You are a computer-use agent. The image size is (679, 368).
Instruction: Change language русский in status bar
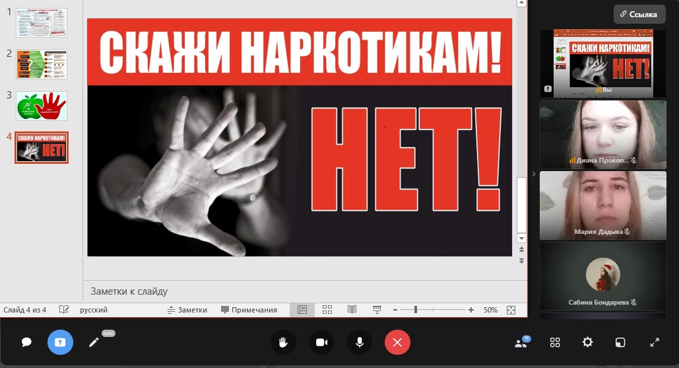[x=94, y=310]
